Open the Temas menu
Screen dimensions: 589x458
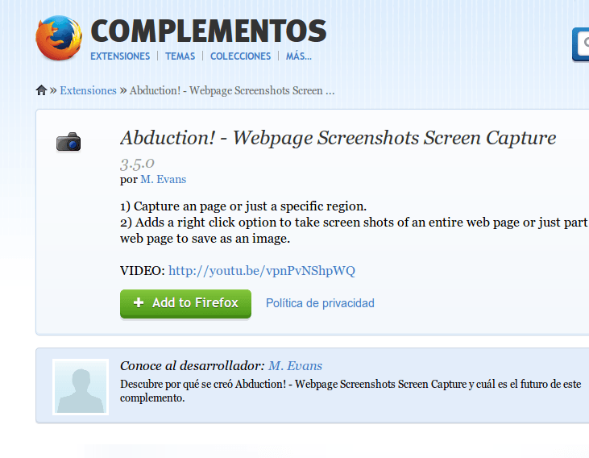point(180,56)
